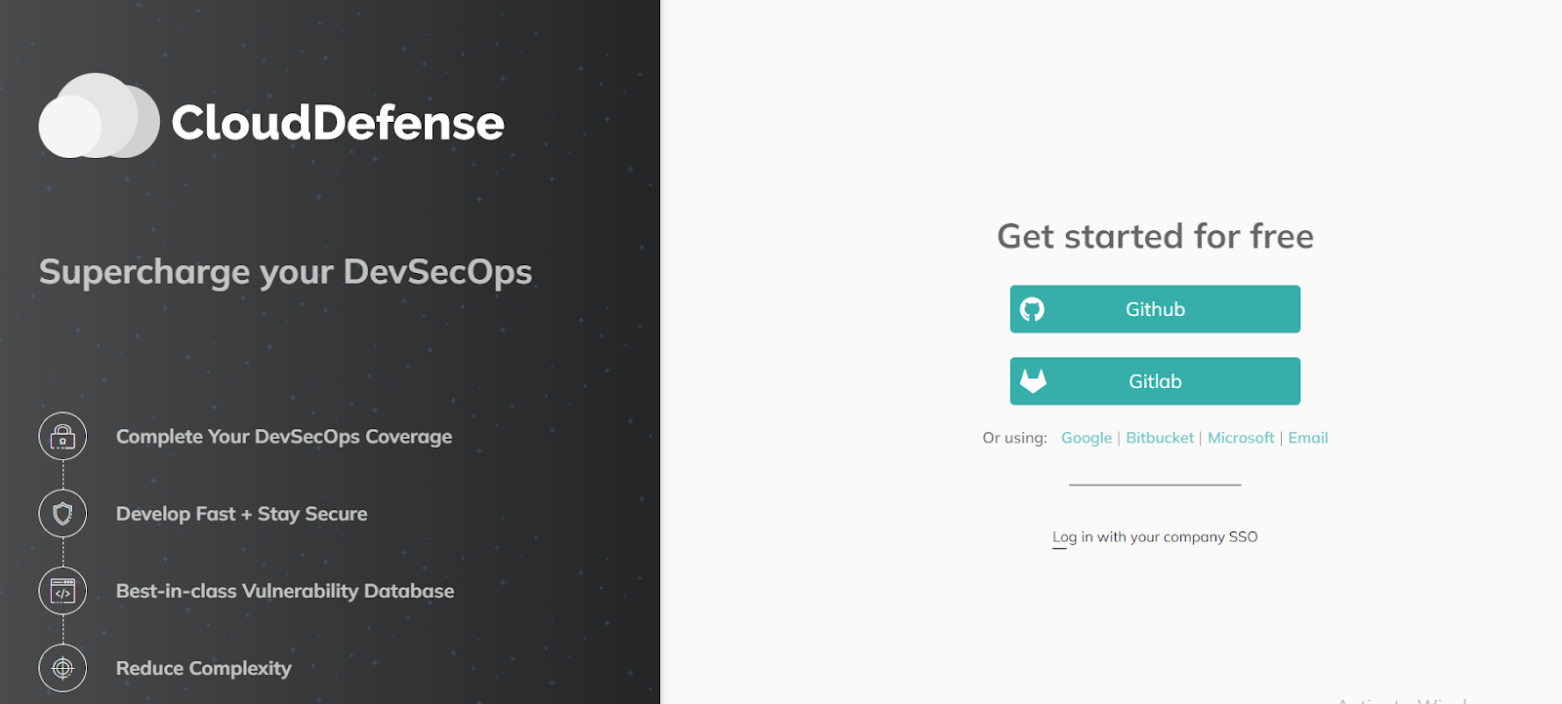Click the CloudDefense cloud logo
This screenshot has width=1562, height=704.
click(99, 116)
